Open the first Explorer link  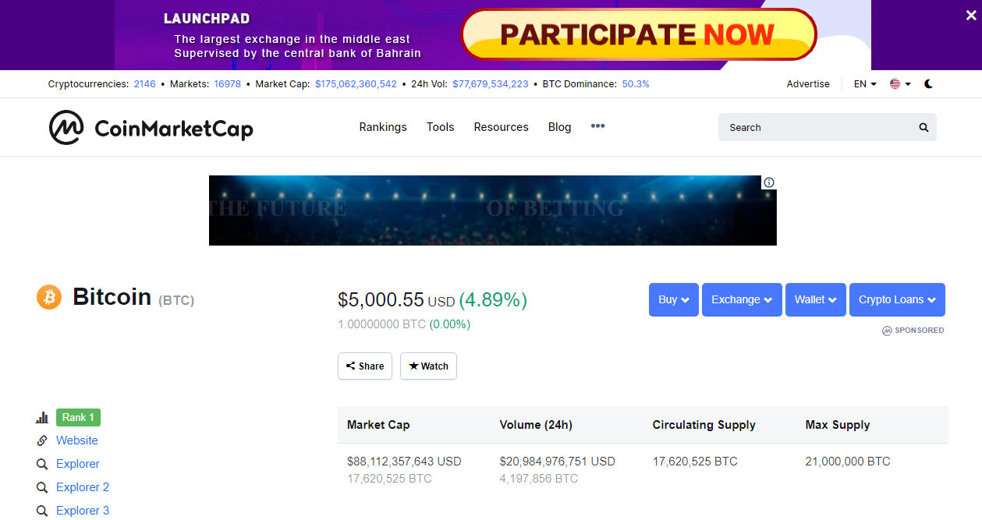(78, 464)
